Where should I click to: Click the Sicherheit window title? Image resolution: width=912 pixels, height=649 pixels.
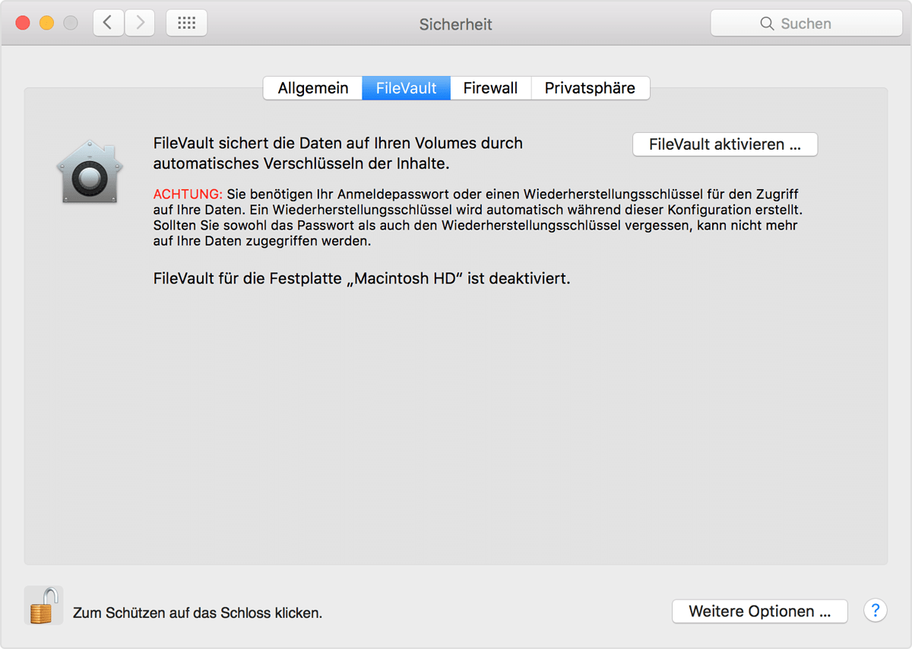coord(456,24)
